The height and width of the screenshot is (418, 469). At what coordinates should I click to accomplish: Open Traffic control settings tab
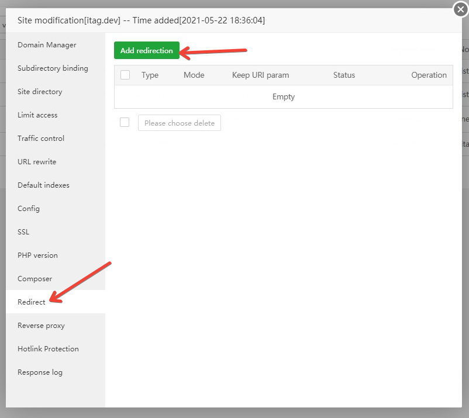pyautogui.click(x=56, y=138)
